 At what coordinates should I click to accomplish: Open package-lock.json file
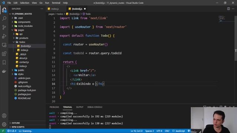click(27, 90)
